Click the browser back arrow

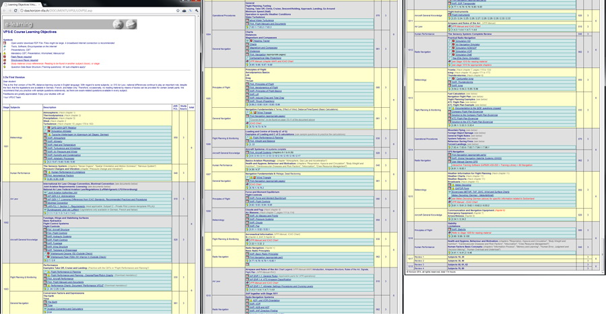[x=4, y=11]
